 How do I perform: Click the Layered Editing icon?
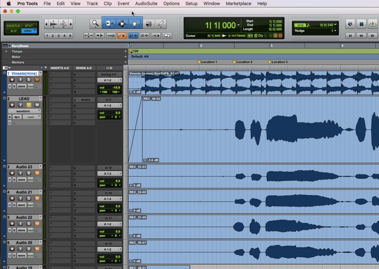167,35
